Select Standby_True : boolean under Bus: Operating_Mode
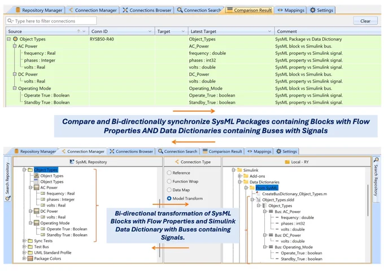384x271 pixels. 302,259
